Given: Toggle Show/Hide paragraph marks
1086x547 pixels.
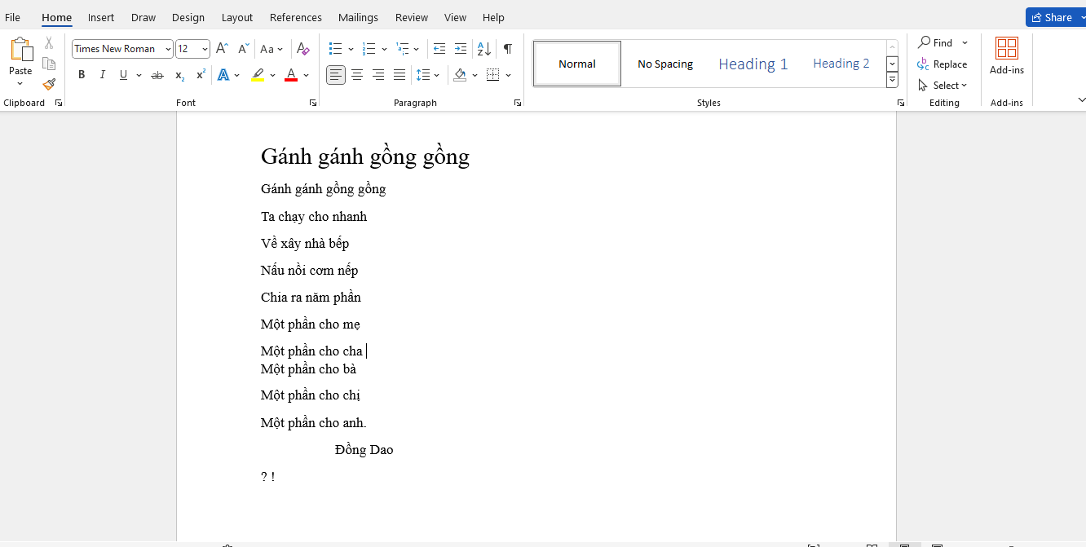Looking at the screenshot, I should (x=508, y=49).
